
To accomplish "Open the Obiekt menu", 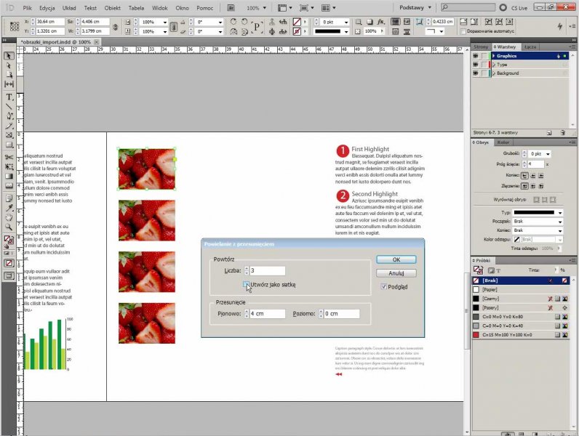I will point(112,7).
